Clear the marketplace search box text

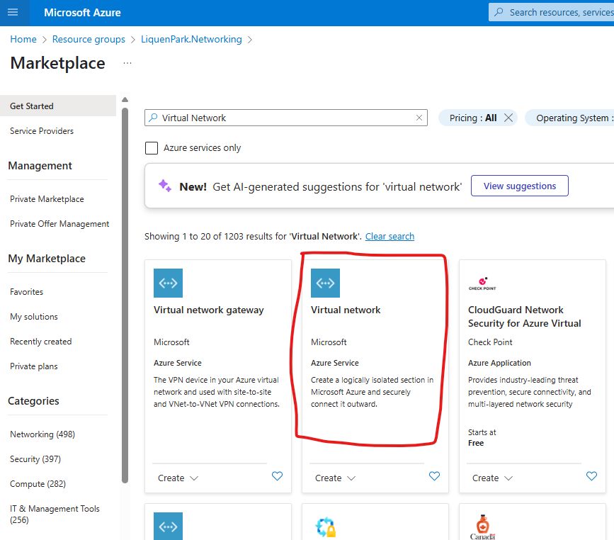(x=419, y=118)
